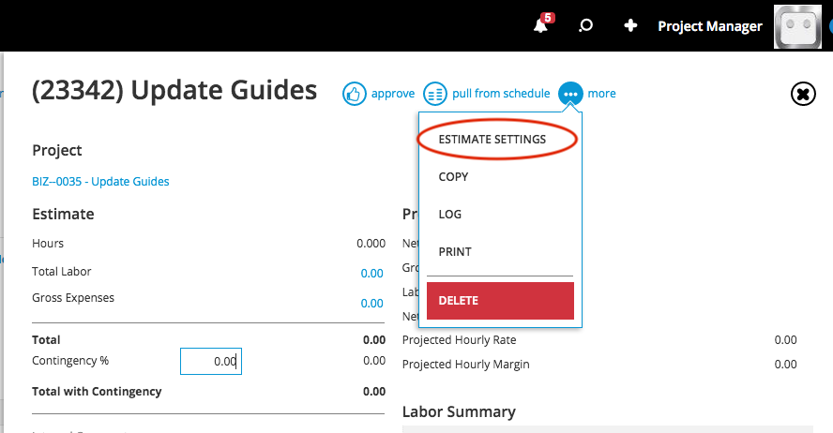Click the 'Labor Summary' heading
833x433 pixels.
(459, 411)
